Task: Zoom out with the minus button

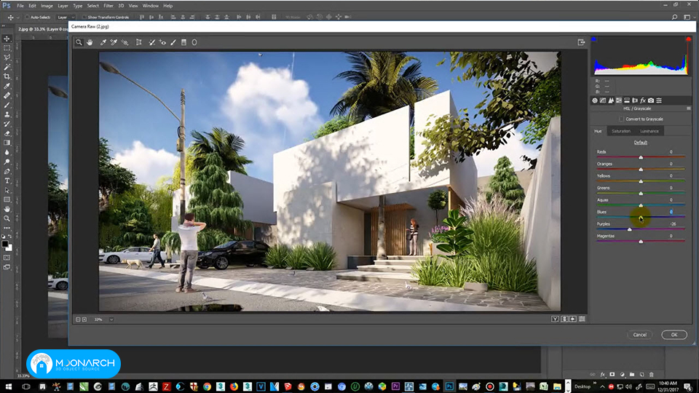Action: click(x=78, y=319)
